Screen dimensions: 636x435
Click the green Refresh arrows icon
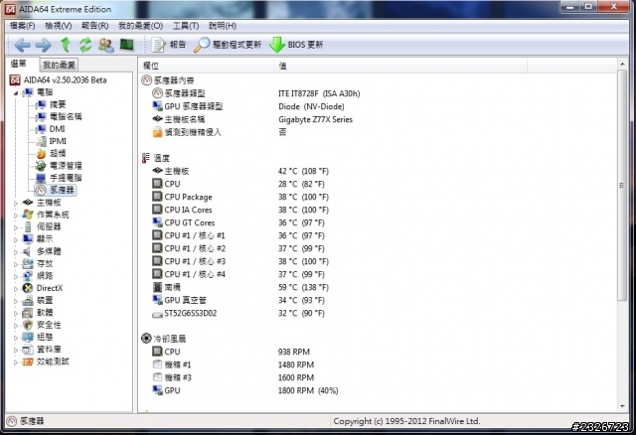click(85, 45)
